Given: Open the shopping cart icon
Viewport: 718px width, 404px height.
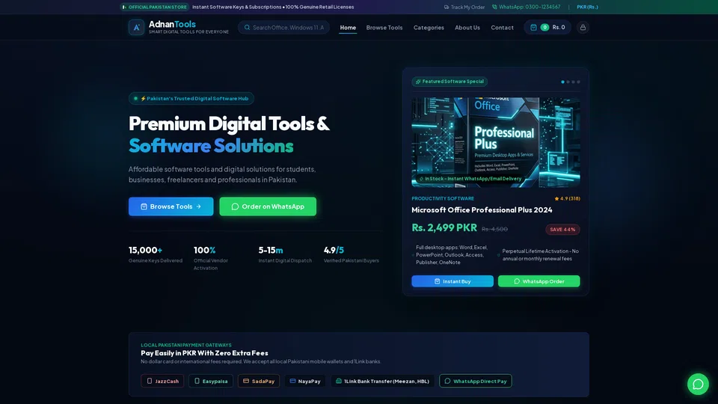Looking at the screenshot, I should (x=533, y=28).
